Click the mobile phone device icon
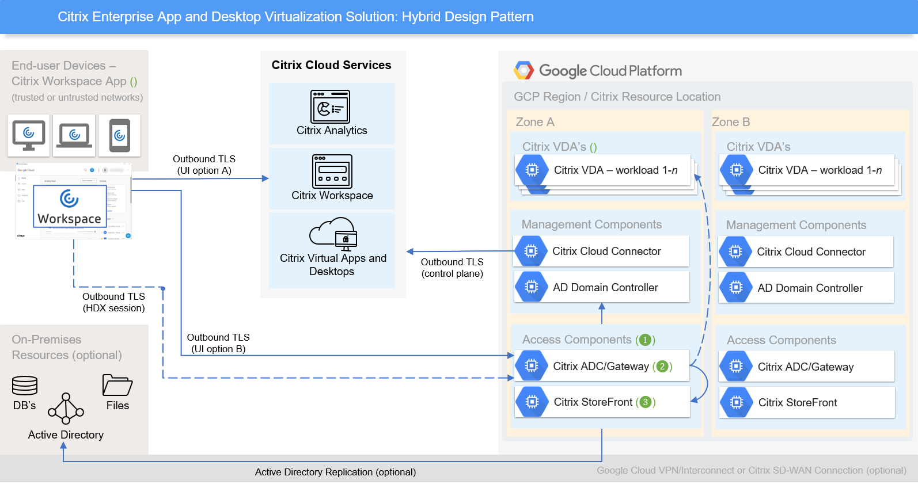 click(x=119, y=135)
